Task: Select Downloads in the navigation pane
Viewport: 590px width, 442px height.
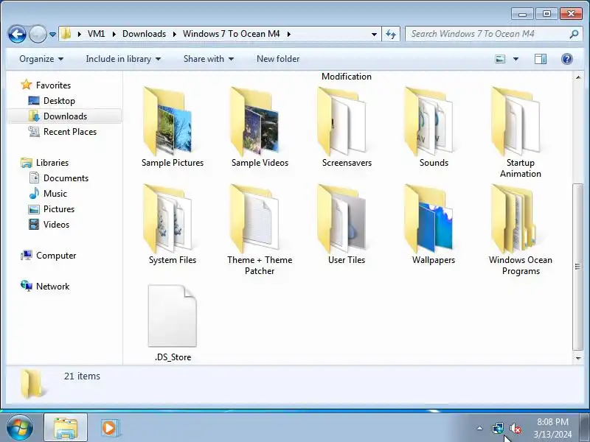Action: tap(65, 116)
